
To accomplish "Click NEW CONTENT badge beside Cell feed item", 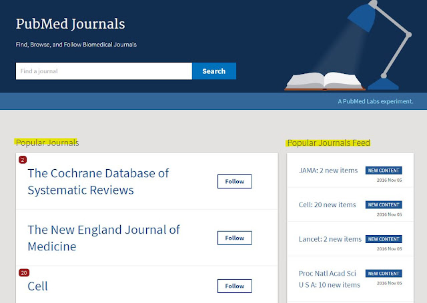I will click(384, 204).
